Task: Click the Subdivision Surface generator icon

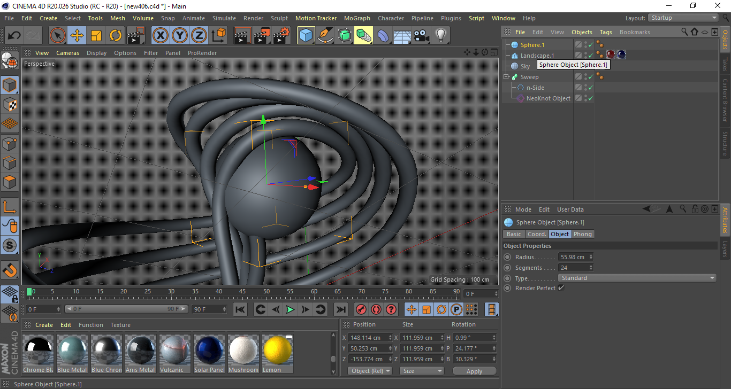Action: [345, 36]
